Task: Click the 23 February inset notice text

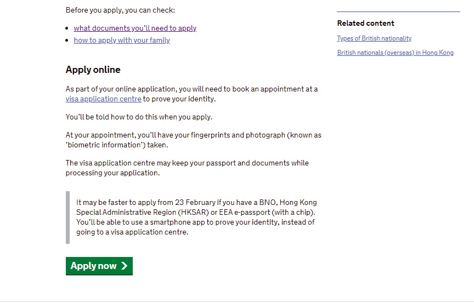Action: pos(196,217)
